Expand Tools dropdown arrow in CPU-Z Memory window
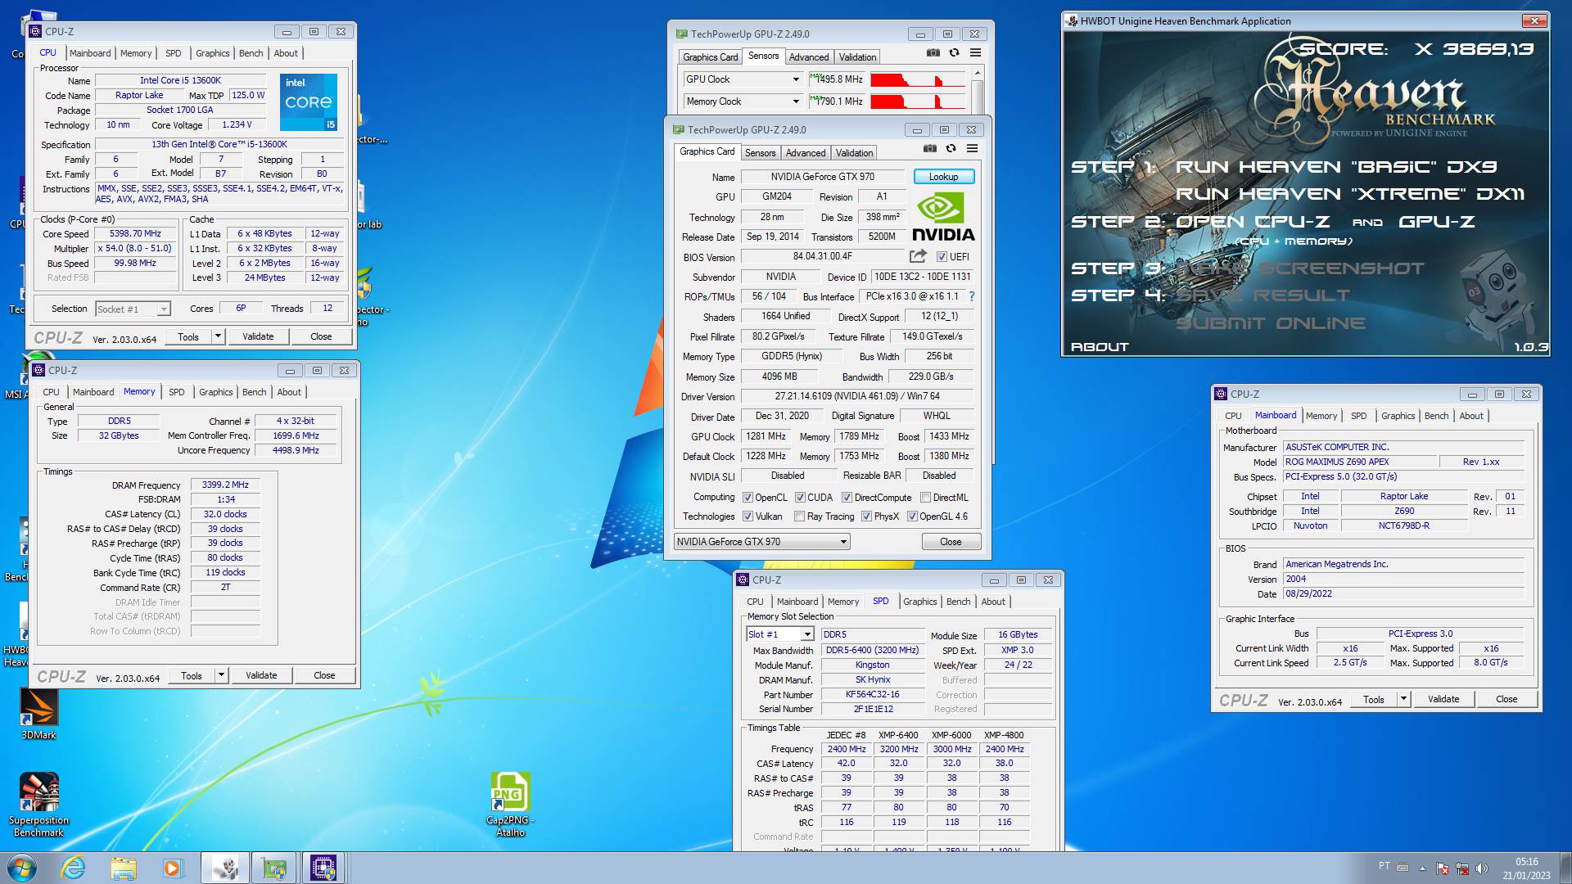1572x884 pixels. pos(221,675)
